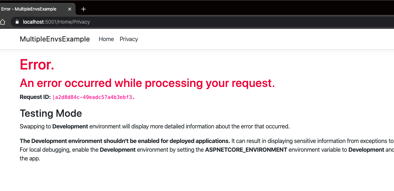
Task: Click the red "Error." heading
Action: pyautogui.click(x=37, y=65)
